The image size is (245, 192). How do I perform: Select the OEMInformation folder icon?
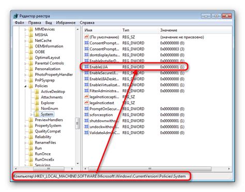(30, 46)
